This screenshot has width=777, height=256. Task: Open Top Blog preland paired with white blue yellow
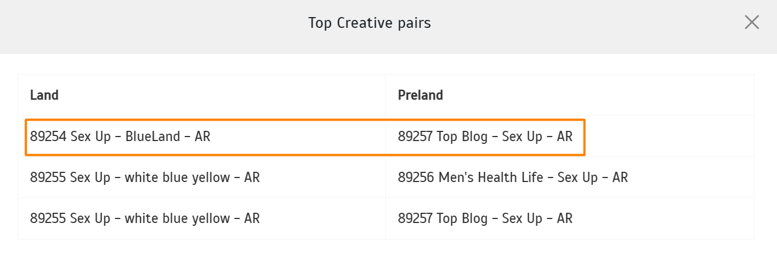tap(485, 218)
